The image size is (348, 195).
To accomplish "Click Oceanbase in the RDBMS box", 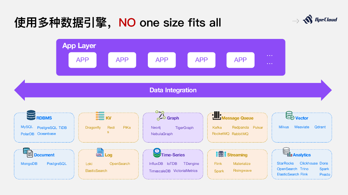I will coord(46,134).
